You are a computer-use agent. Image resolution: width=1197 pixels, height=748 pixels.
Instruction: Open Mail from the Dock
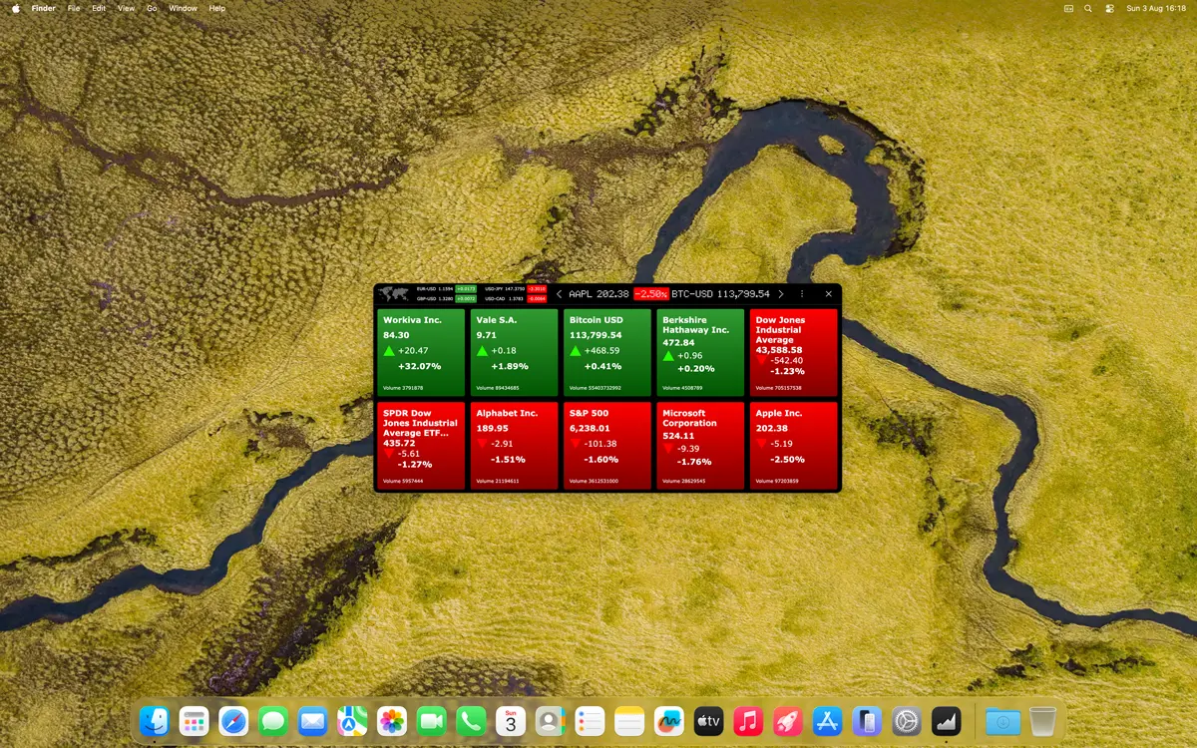pos(312,721)
